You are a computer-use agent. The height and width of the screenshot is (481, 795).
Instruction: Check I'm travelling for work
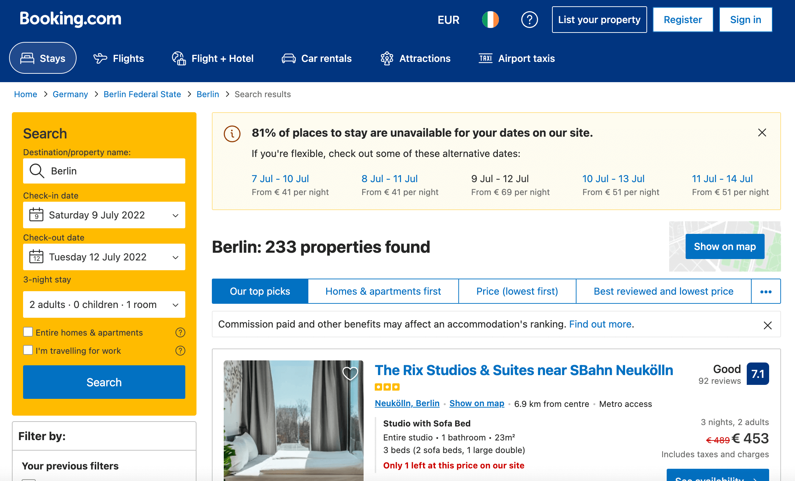tap(28, 350)
